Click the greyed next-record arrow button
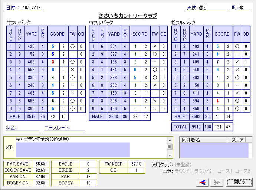 [217, 182]
